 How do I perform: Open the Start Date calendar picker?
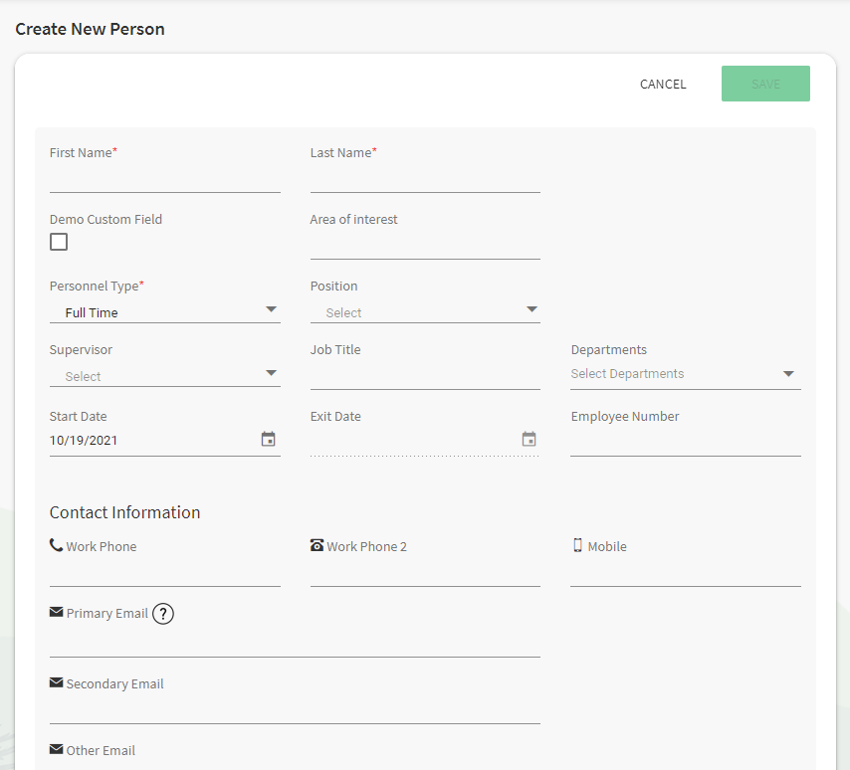269,439
